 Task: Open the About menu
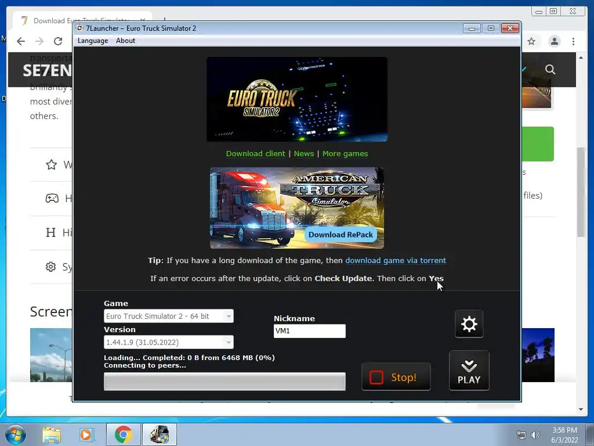[x=125, y=41]
